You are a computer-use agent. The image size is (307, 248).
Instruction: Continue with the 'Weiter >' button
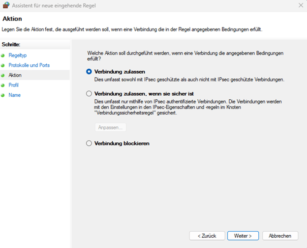coord(243,236)
